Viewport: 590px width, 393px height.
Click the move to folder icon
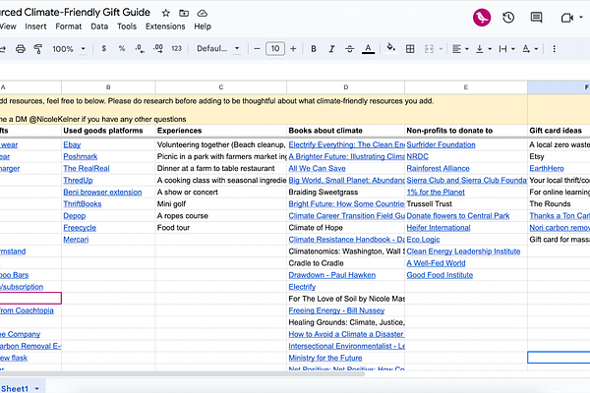(x=184, y=13)
